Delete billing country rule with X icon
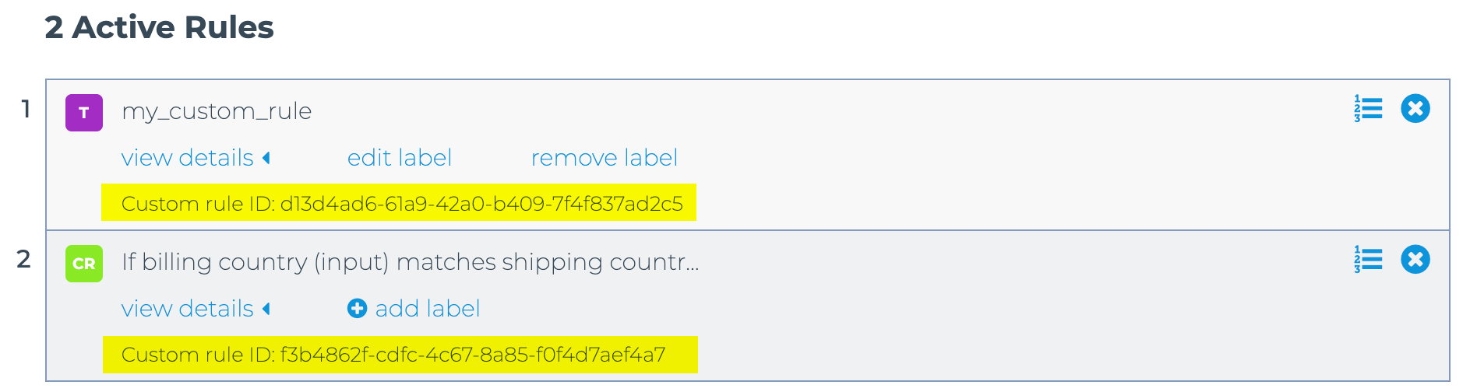Screen dimensions: 1463x392 click(x=1415, y=260)
